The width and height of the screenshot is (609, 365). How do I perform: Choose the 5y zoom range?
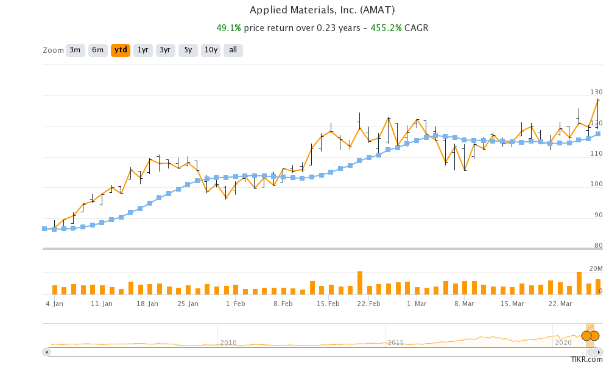click(x=188, y=50)
